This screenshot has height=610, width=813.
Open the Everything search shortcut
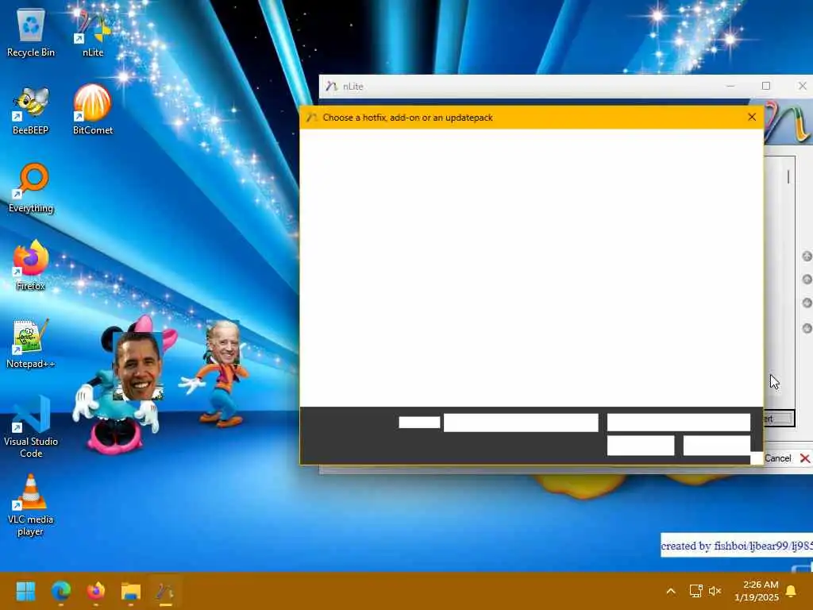pos(31,188)
